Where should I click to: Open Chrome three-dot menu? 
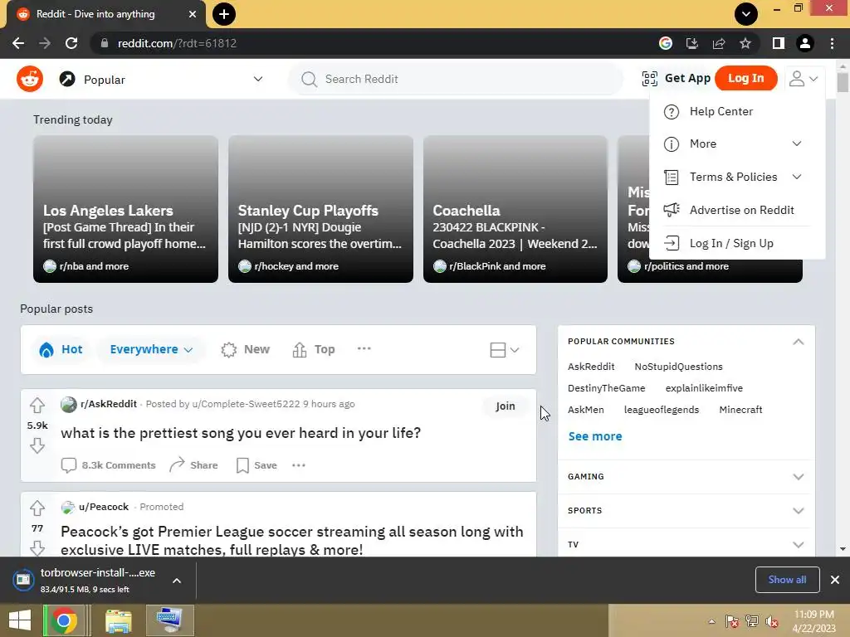[x=832, y=43]
